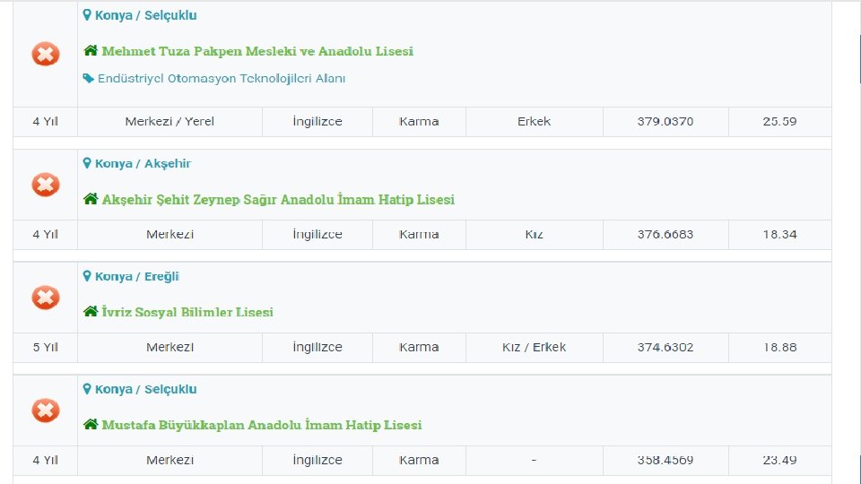
Task: Click house icon beside İvriz Sosyal Bilimler
Action: click(91, 312)
